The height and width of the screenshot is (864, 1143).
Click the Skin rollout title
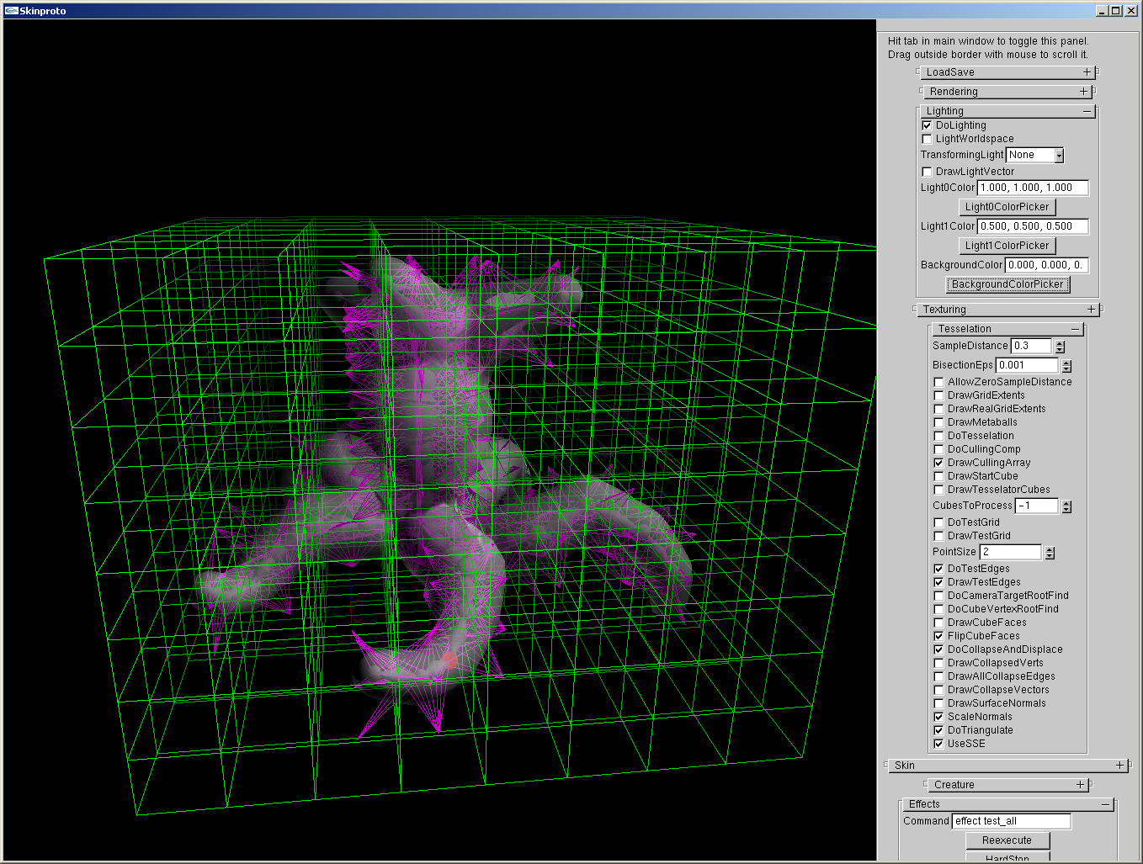tap(905, 766)
